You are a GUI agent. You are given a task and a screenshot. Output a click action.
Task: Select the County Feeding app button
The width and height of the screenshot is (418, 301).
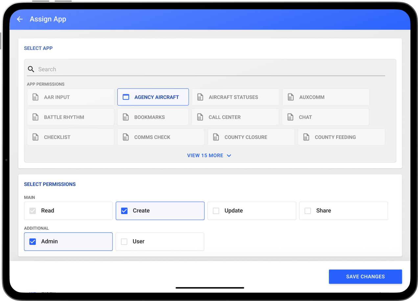(x=341, y=137)
